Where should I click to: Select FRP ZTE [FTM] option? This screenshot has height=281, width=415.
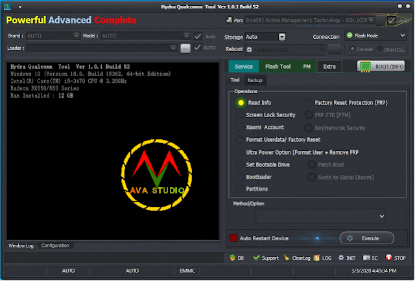point(309,115)
